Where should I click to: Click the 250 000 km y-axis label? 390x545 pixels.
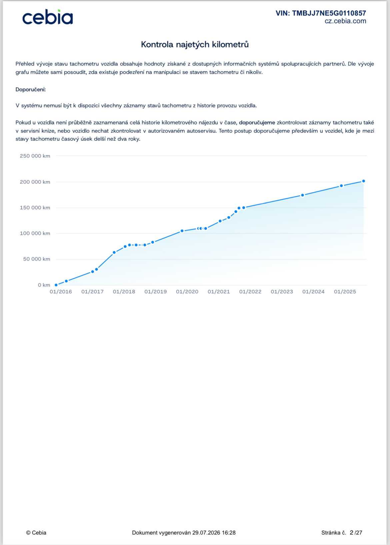pyautogui.click(x=35, y=156)
